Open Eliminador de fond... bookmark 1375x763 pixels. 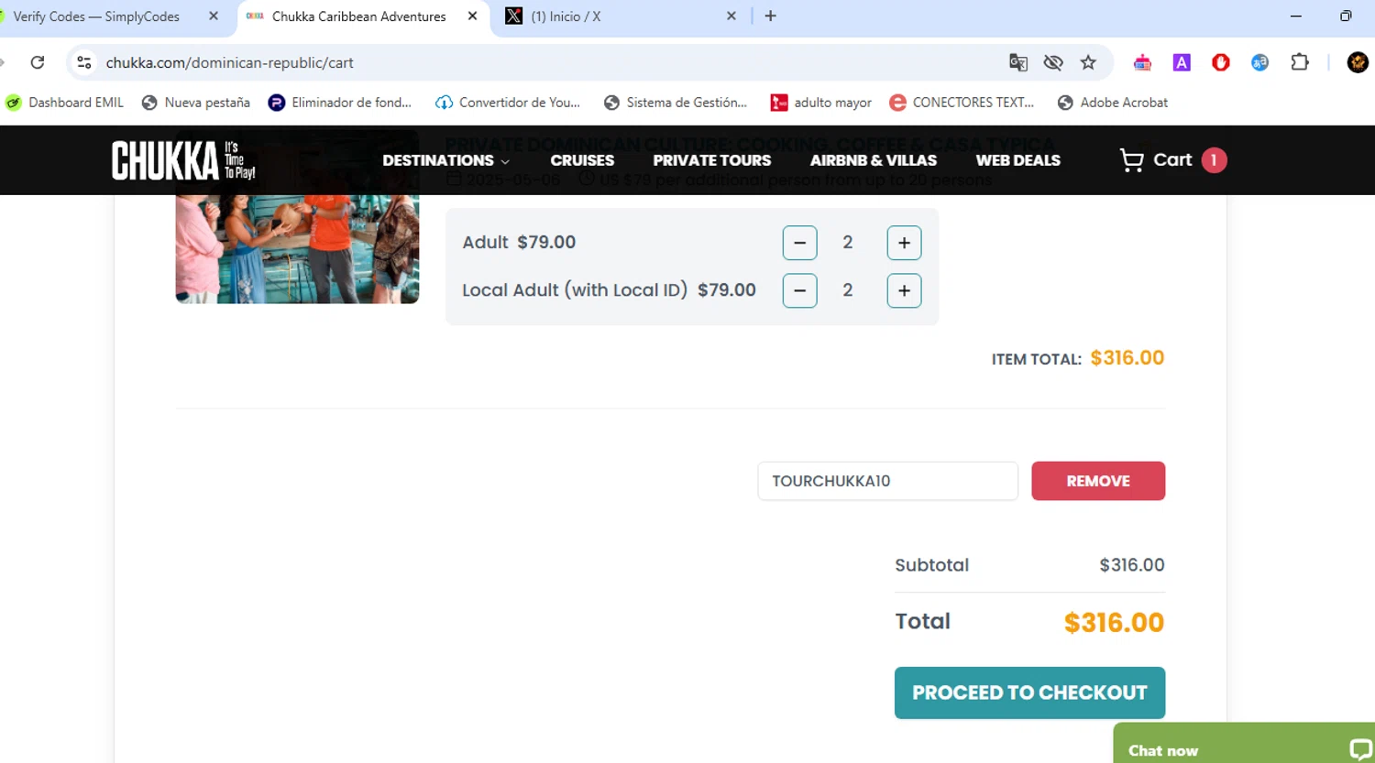point(340,103)
